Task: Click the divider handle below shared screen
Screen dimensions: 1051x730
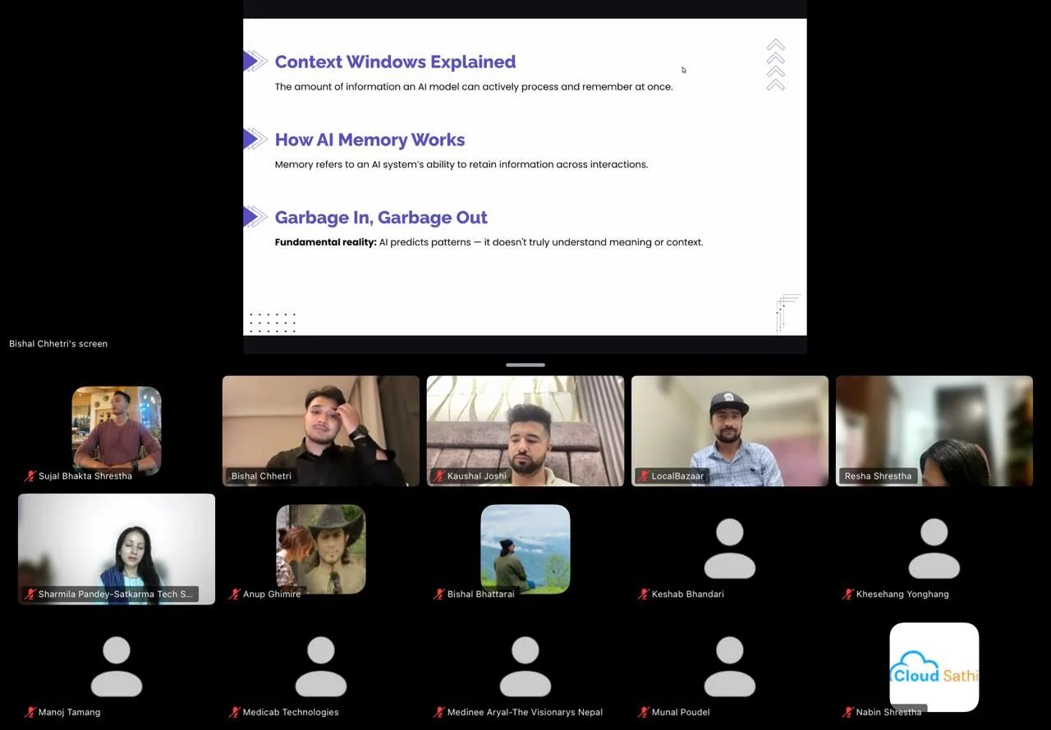Action: tap(525, 365)
